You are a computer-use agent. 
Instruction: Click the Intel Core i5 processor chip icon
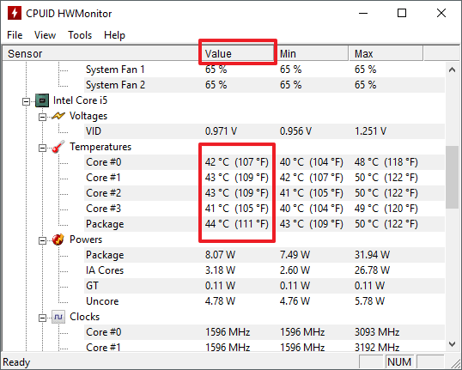pyautogui.click(x=42, y=100)
